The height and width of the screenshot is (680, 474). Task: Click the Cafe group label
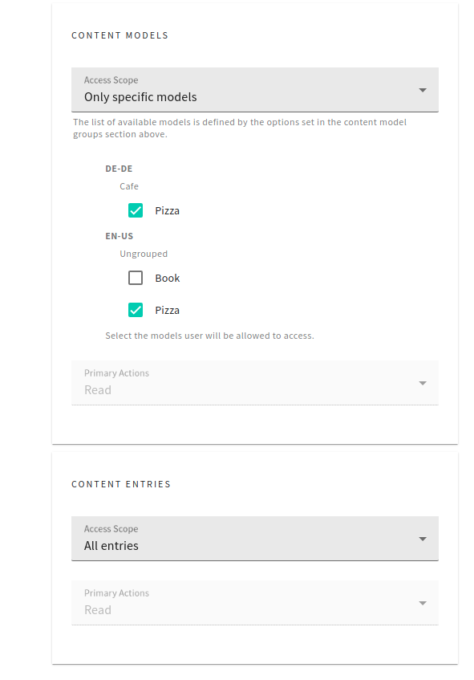(x=129, y=185)
